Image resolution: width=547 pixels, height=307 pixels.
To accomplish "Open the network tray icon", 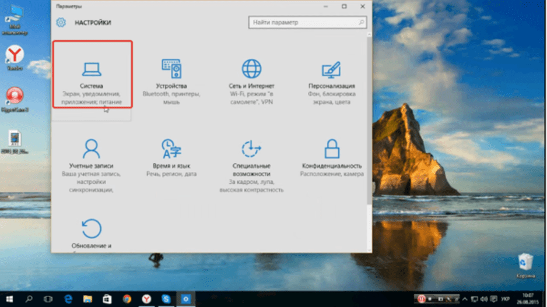I will [x=475, y=299].
